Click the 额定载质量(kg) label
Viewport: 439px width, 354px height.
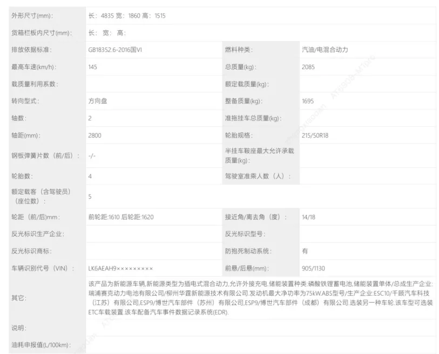(x=247, y=84)
